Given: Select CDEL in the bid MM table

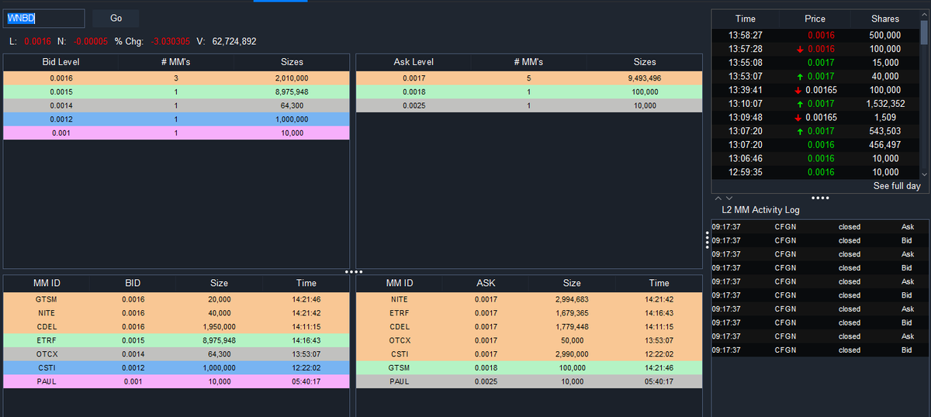Looking at the screenshot, I should 177,326.
